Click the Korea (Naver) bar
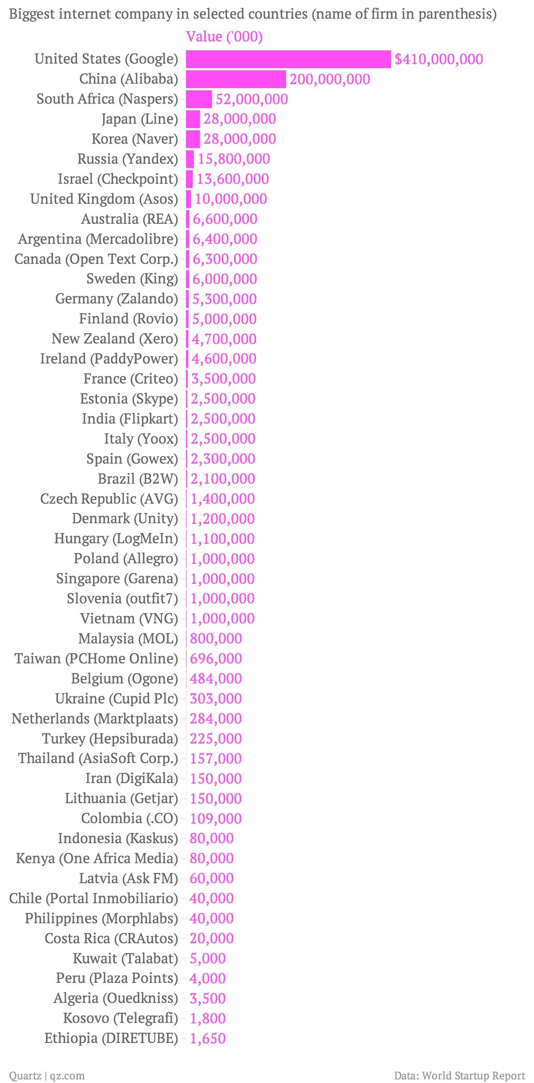This screenshot has width=534, height=1083. (x=193, y=139)
